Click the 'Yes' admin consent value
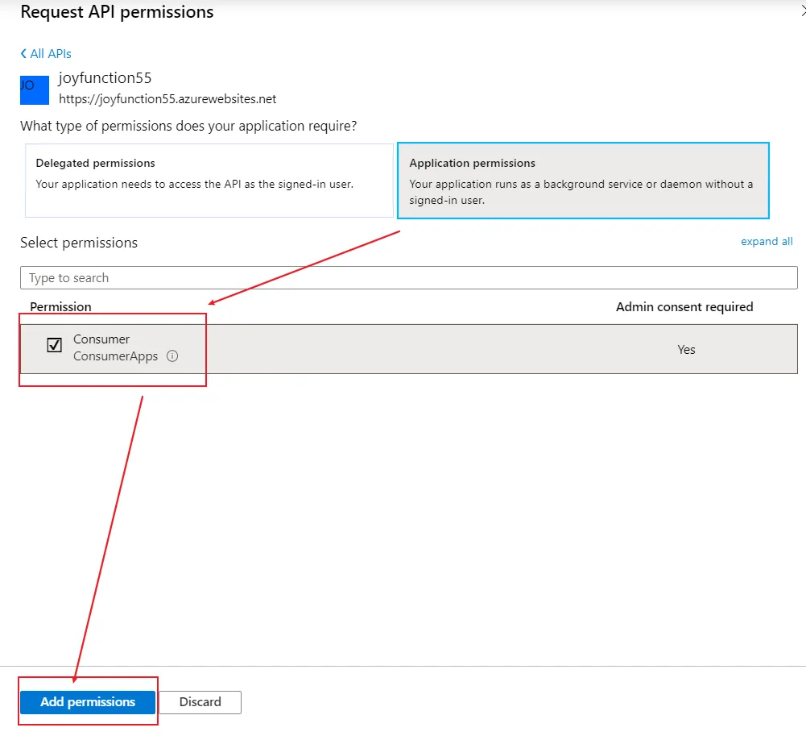 [x=686, y=350]
